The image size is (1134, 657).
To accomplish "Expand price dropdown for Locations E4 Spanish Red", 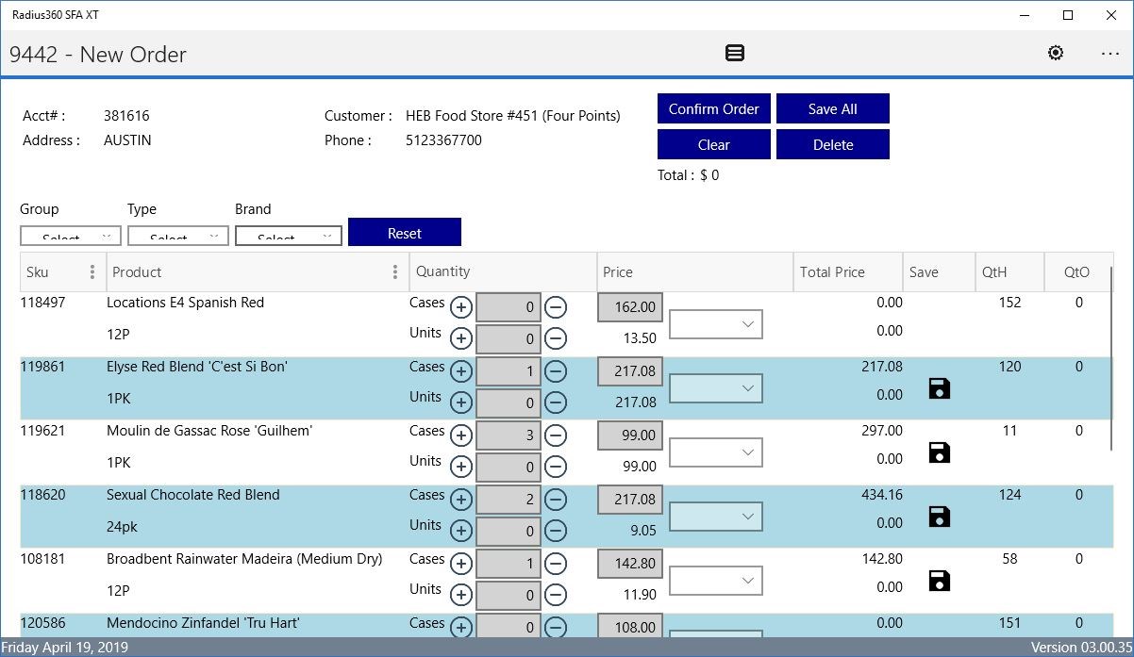I will pyautogui.click(x=716, y=324).
